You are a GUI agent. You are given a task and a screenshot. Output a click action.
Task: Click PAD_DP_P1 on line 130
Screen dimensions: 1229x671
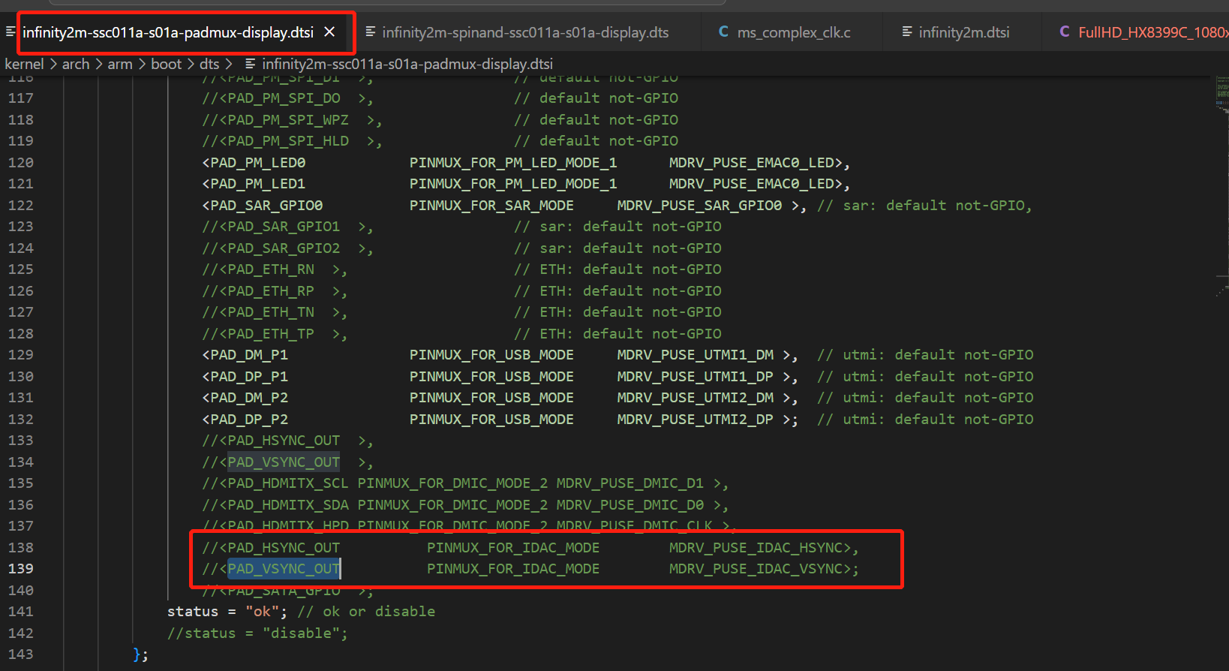(249, 376)
